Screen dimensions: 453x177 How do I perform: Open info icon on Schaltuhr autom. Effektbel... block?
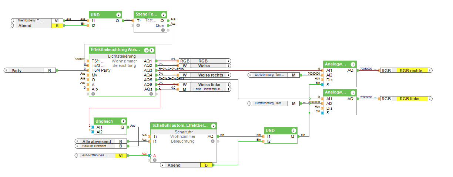[212, 126]
